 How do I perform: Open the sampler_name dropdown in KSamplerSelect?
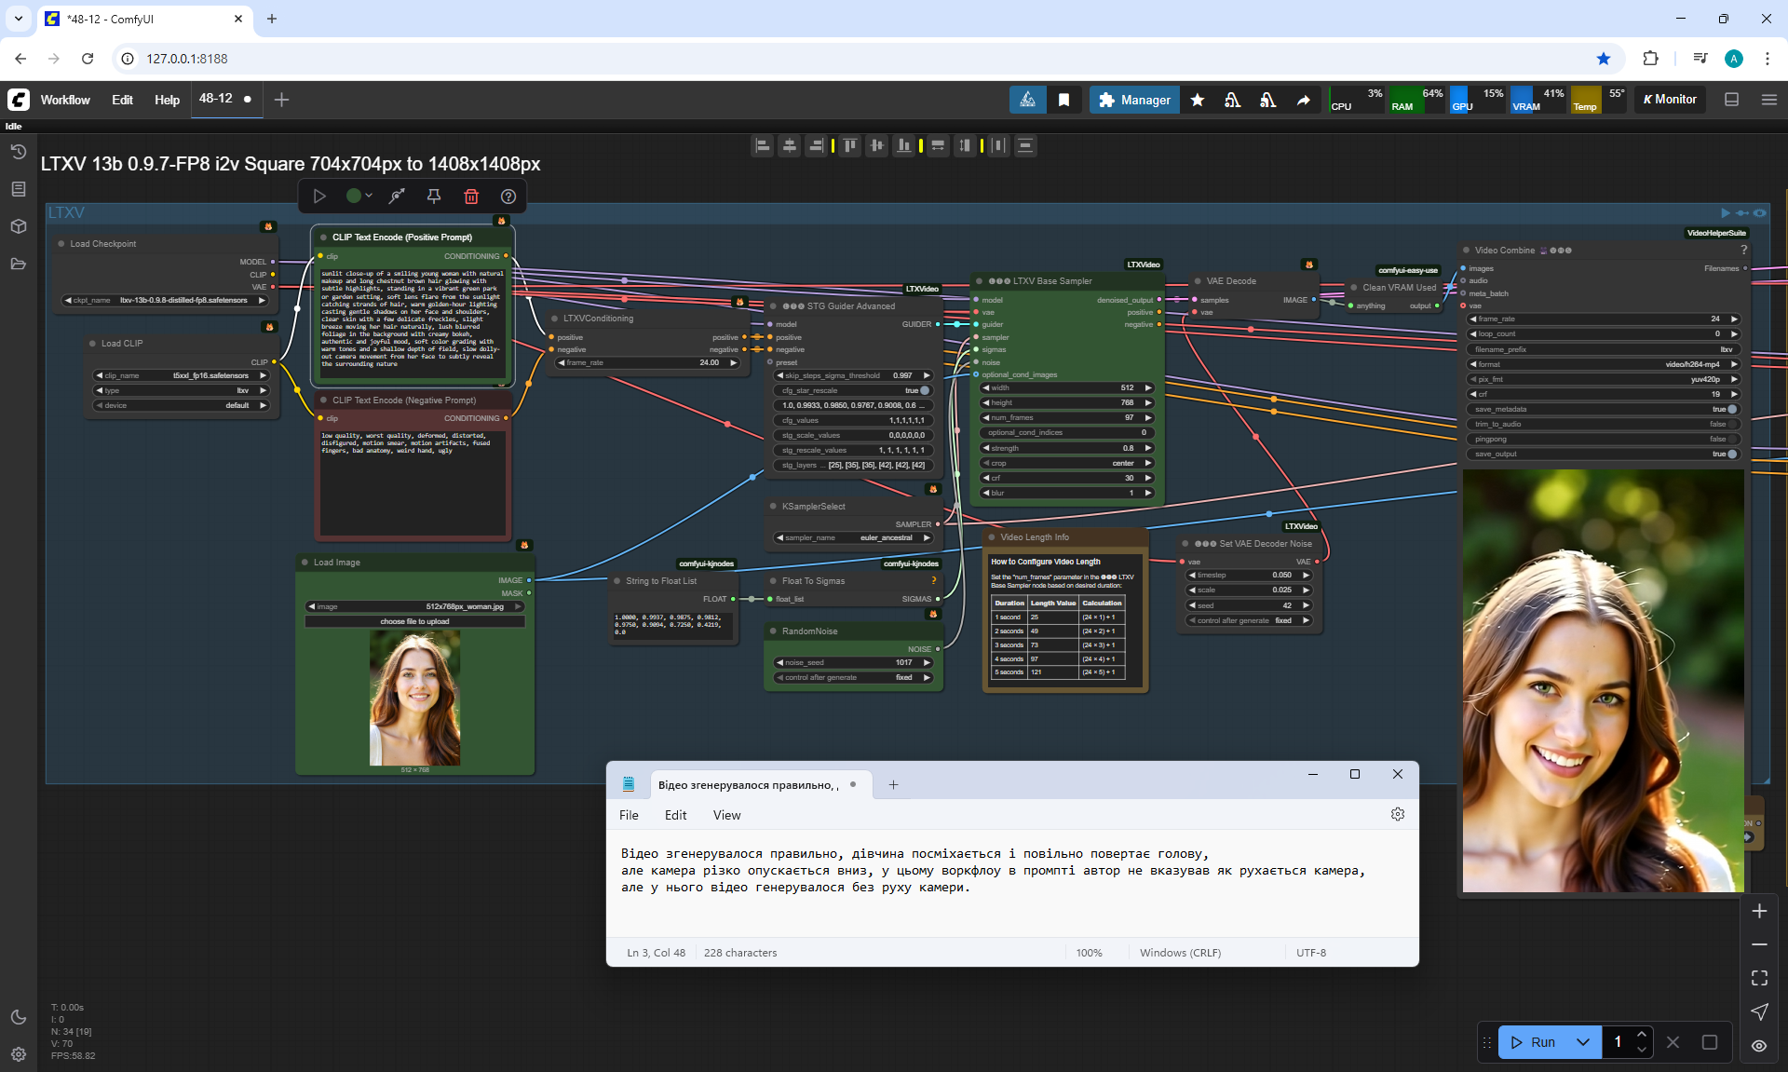point(852,537)
